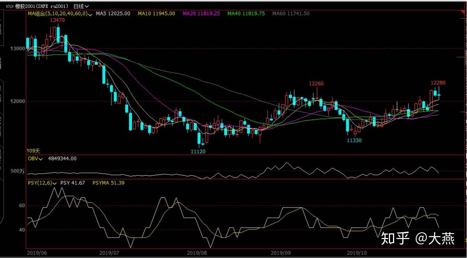Click the 12280 latest high label
This screenshot has width=467, height=258.
point(438,82)
